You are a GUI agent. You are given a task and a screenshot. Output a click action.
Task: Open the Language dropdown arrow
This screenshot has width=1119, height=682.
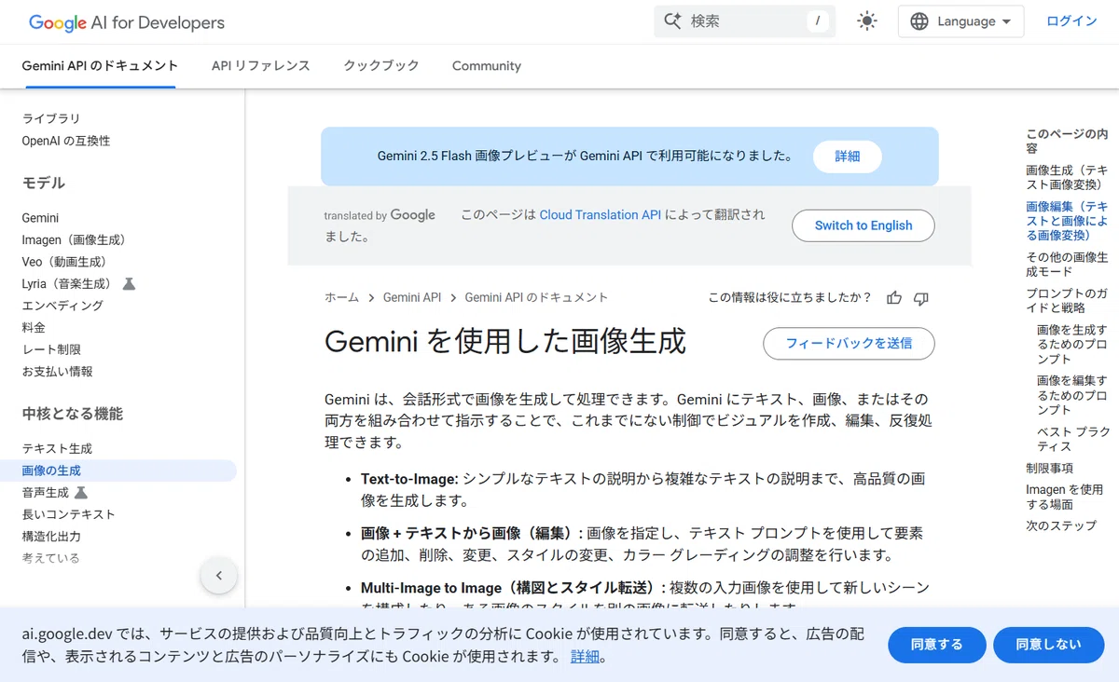coord(1006,21)
